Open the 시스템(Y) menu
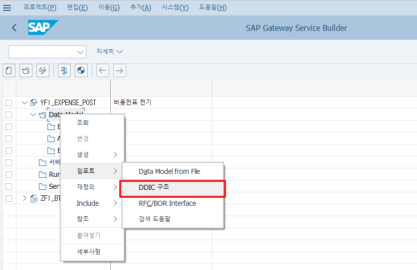417x270 pixels. pyautogui.click(x=175, y=7)
